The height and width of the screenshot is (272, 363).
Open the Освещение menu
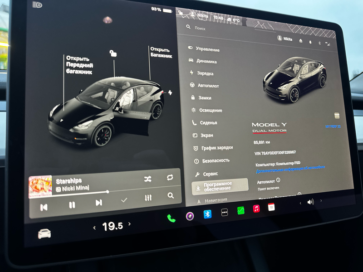point(206,110)
